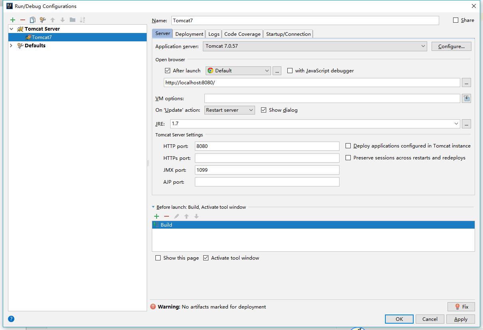Image resolution: width=483 pixels, height=330 pixels.
Task: Click HTTPs port input field
Action: (267, 158)
